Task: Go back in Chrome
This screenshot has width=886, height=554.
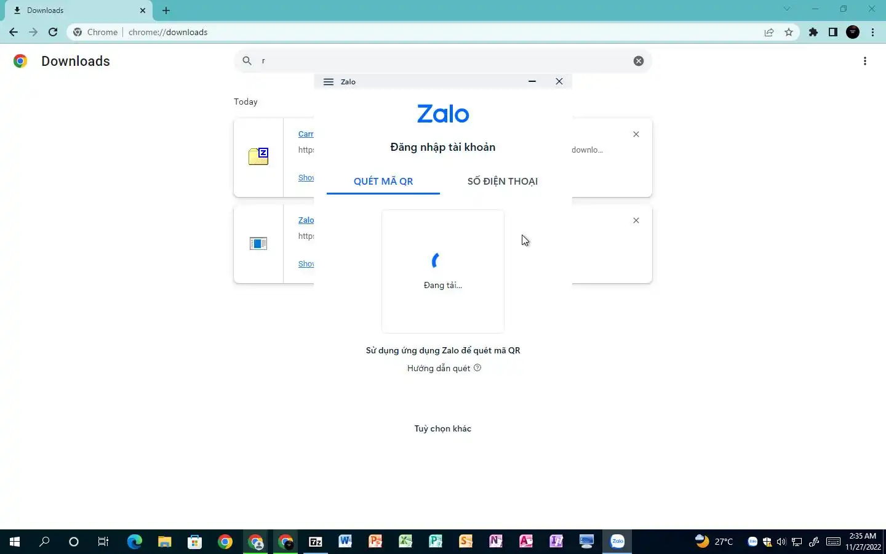Action: pyautogui.click(x=14, y=32)
